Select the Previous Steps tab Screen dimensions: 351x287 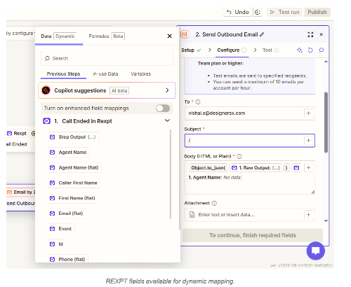(x=63, y=74)
